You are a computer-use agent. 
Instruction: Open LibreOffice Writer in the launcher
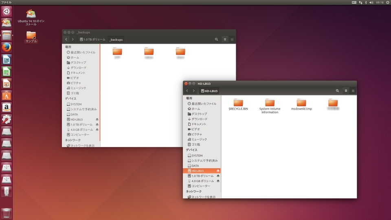pyautogui.click(x=7, y=59)
